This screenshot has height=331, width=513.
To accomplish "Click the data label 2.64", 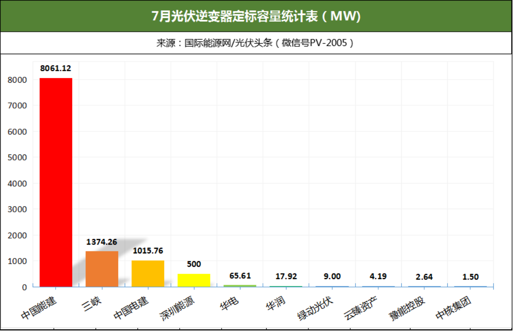I will (424, 277).
